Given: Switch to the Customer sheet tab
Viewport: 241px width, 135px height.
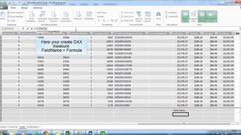Looking at the screenshot, I should pyautogui.click(x=13, y=127).
